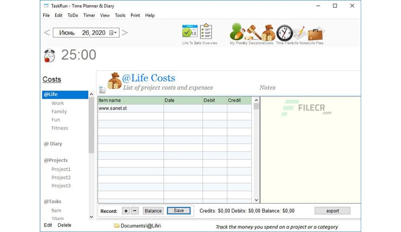Viewport: 401px width, 232px height.
Task: Open the Overview checklist icon
Action: pos(206,32)
